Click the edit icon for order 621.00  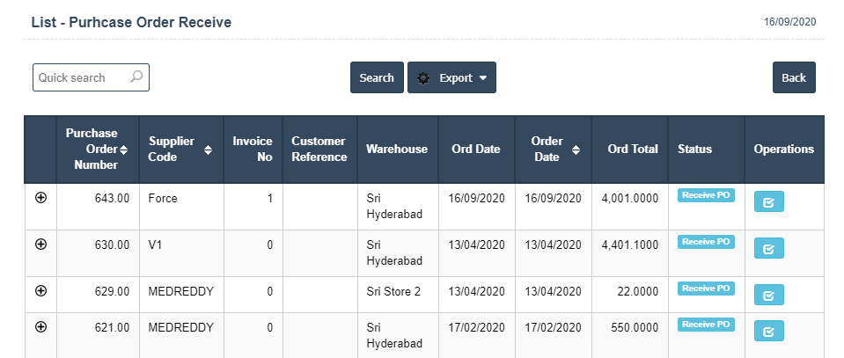[768, 332]
